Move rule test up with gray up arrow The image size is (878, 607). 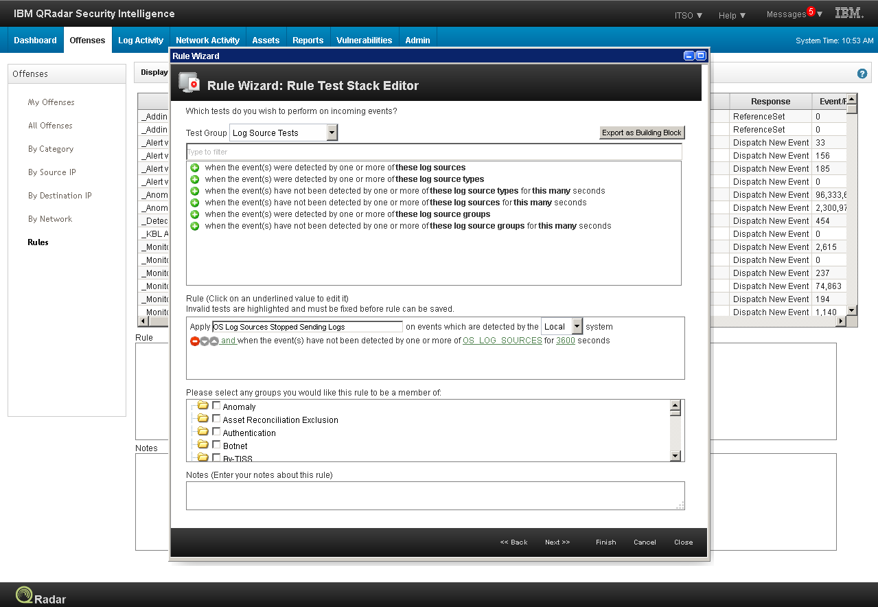[214, 341]
